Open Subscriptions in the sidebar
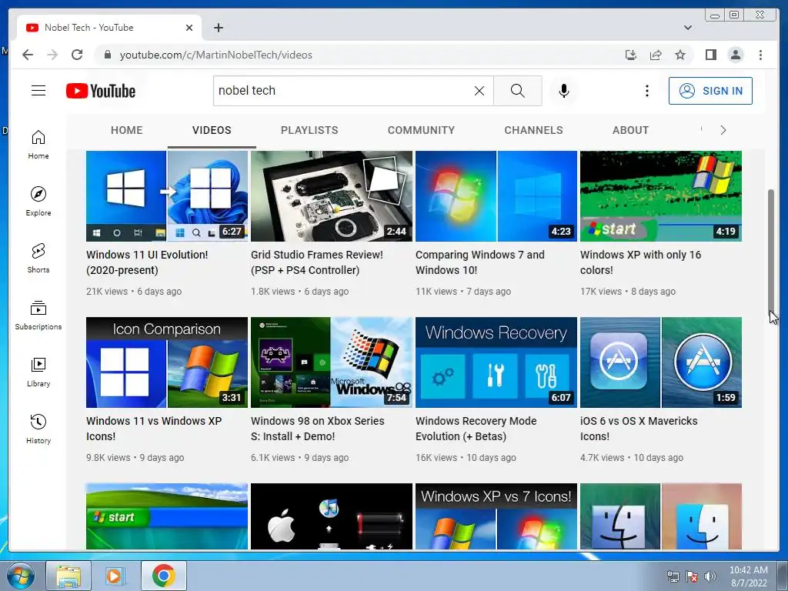 38,315
